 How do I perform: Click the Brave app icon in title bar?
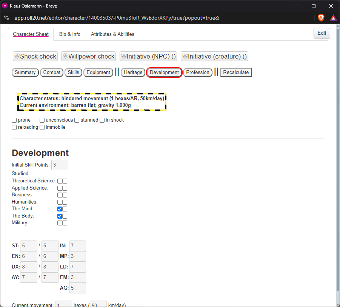5,6
